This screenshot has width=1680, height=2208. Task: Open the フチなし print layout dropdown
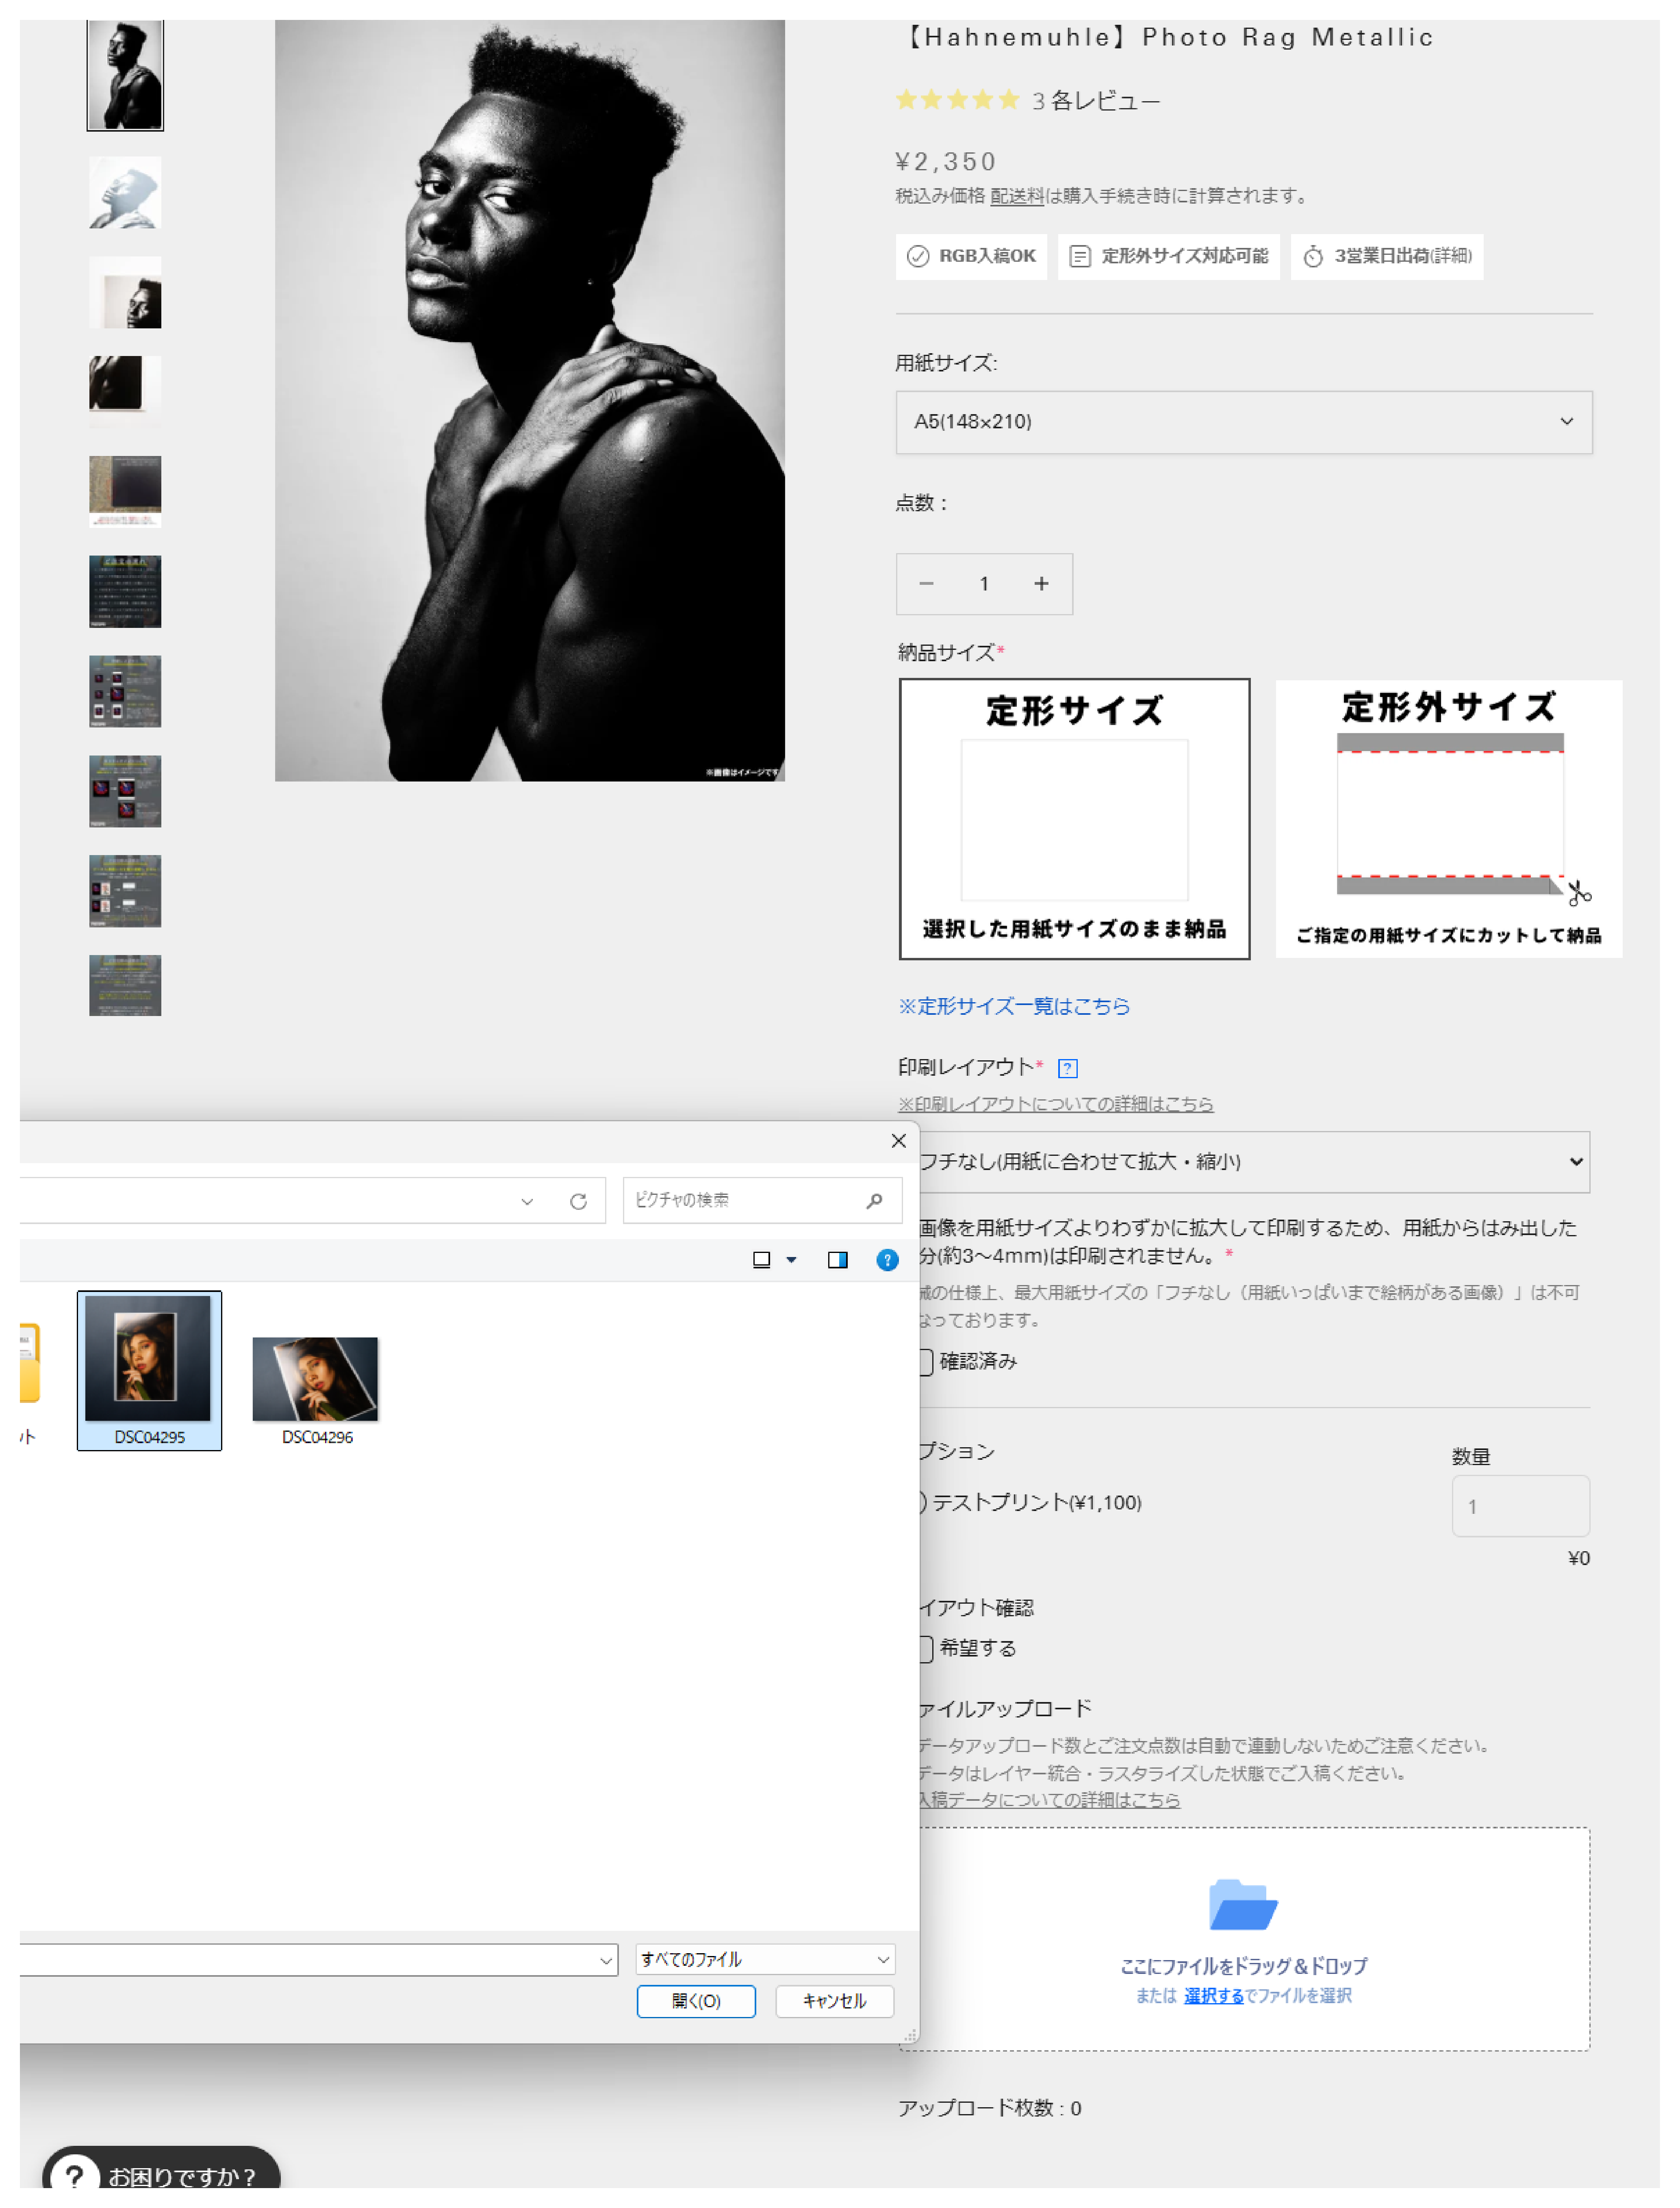(x=1250, y=1162)
